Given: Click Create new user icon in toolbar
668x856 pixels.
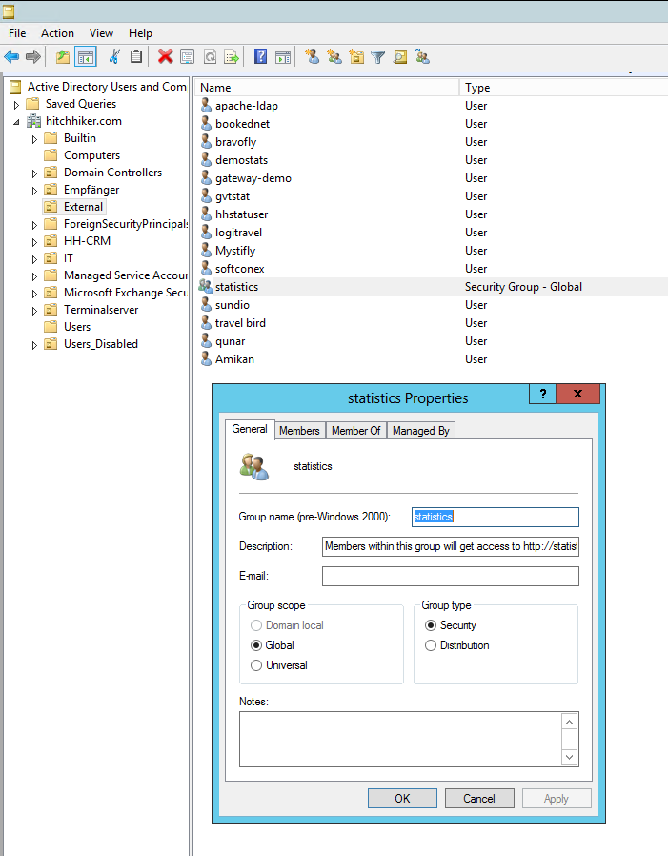Looking at the screenshot, I should coord(312,57).
